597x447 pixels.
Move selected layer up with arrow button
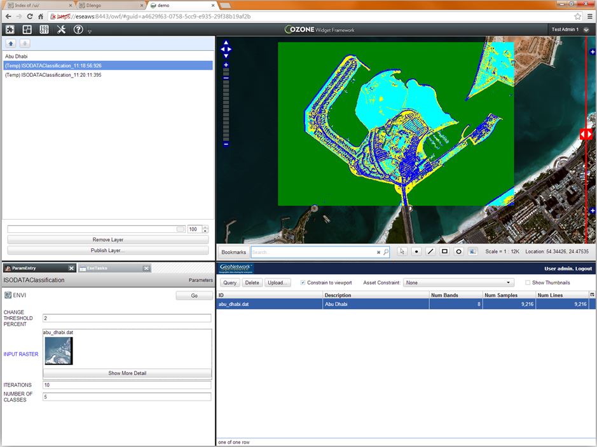point(11,44)
